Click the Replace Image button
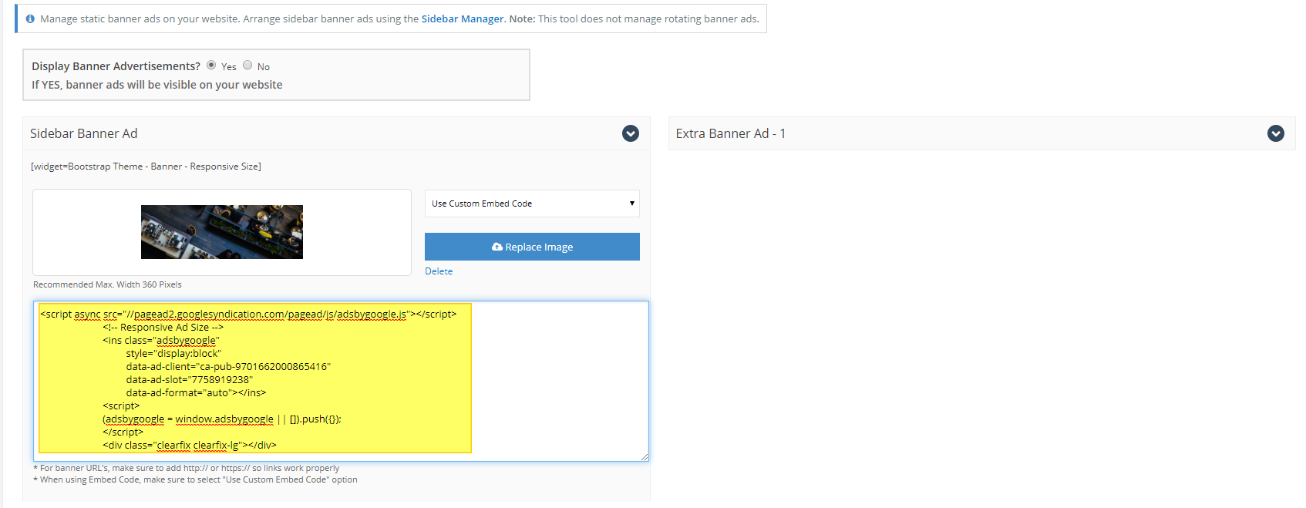The width and height of the screenshot is (1306, 508). (x=532, y=247)
